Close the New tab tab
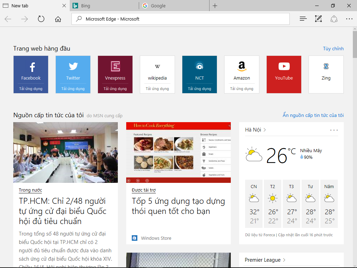357x268 pixels. tap(64, 6)
